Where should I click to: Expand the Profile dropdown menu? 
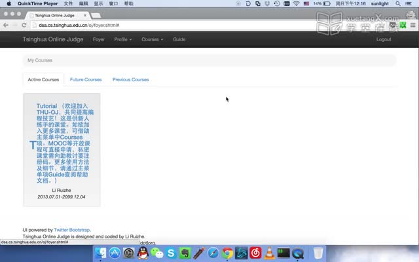[x=123, y=39]
